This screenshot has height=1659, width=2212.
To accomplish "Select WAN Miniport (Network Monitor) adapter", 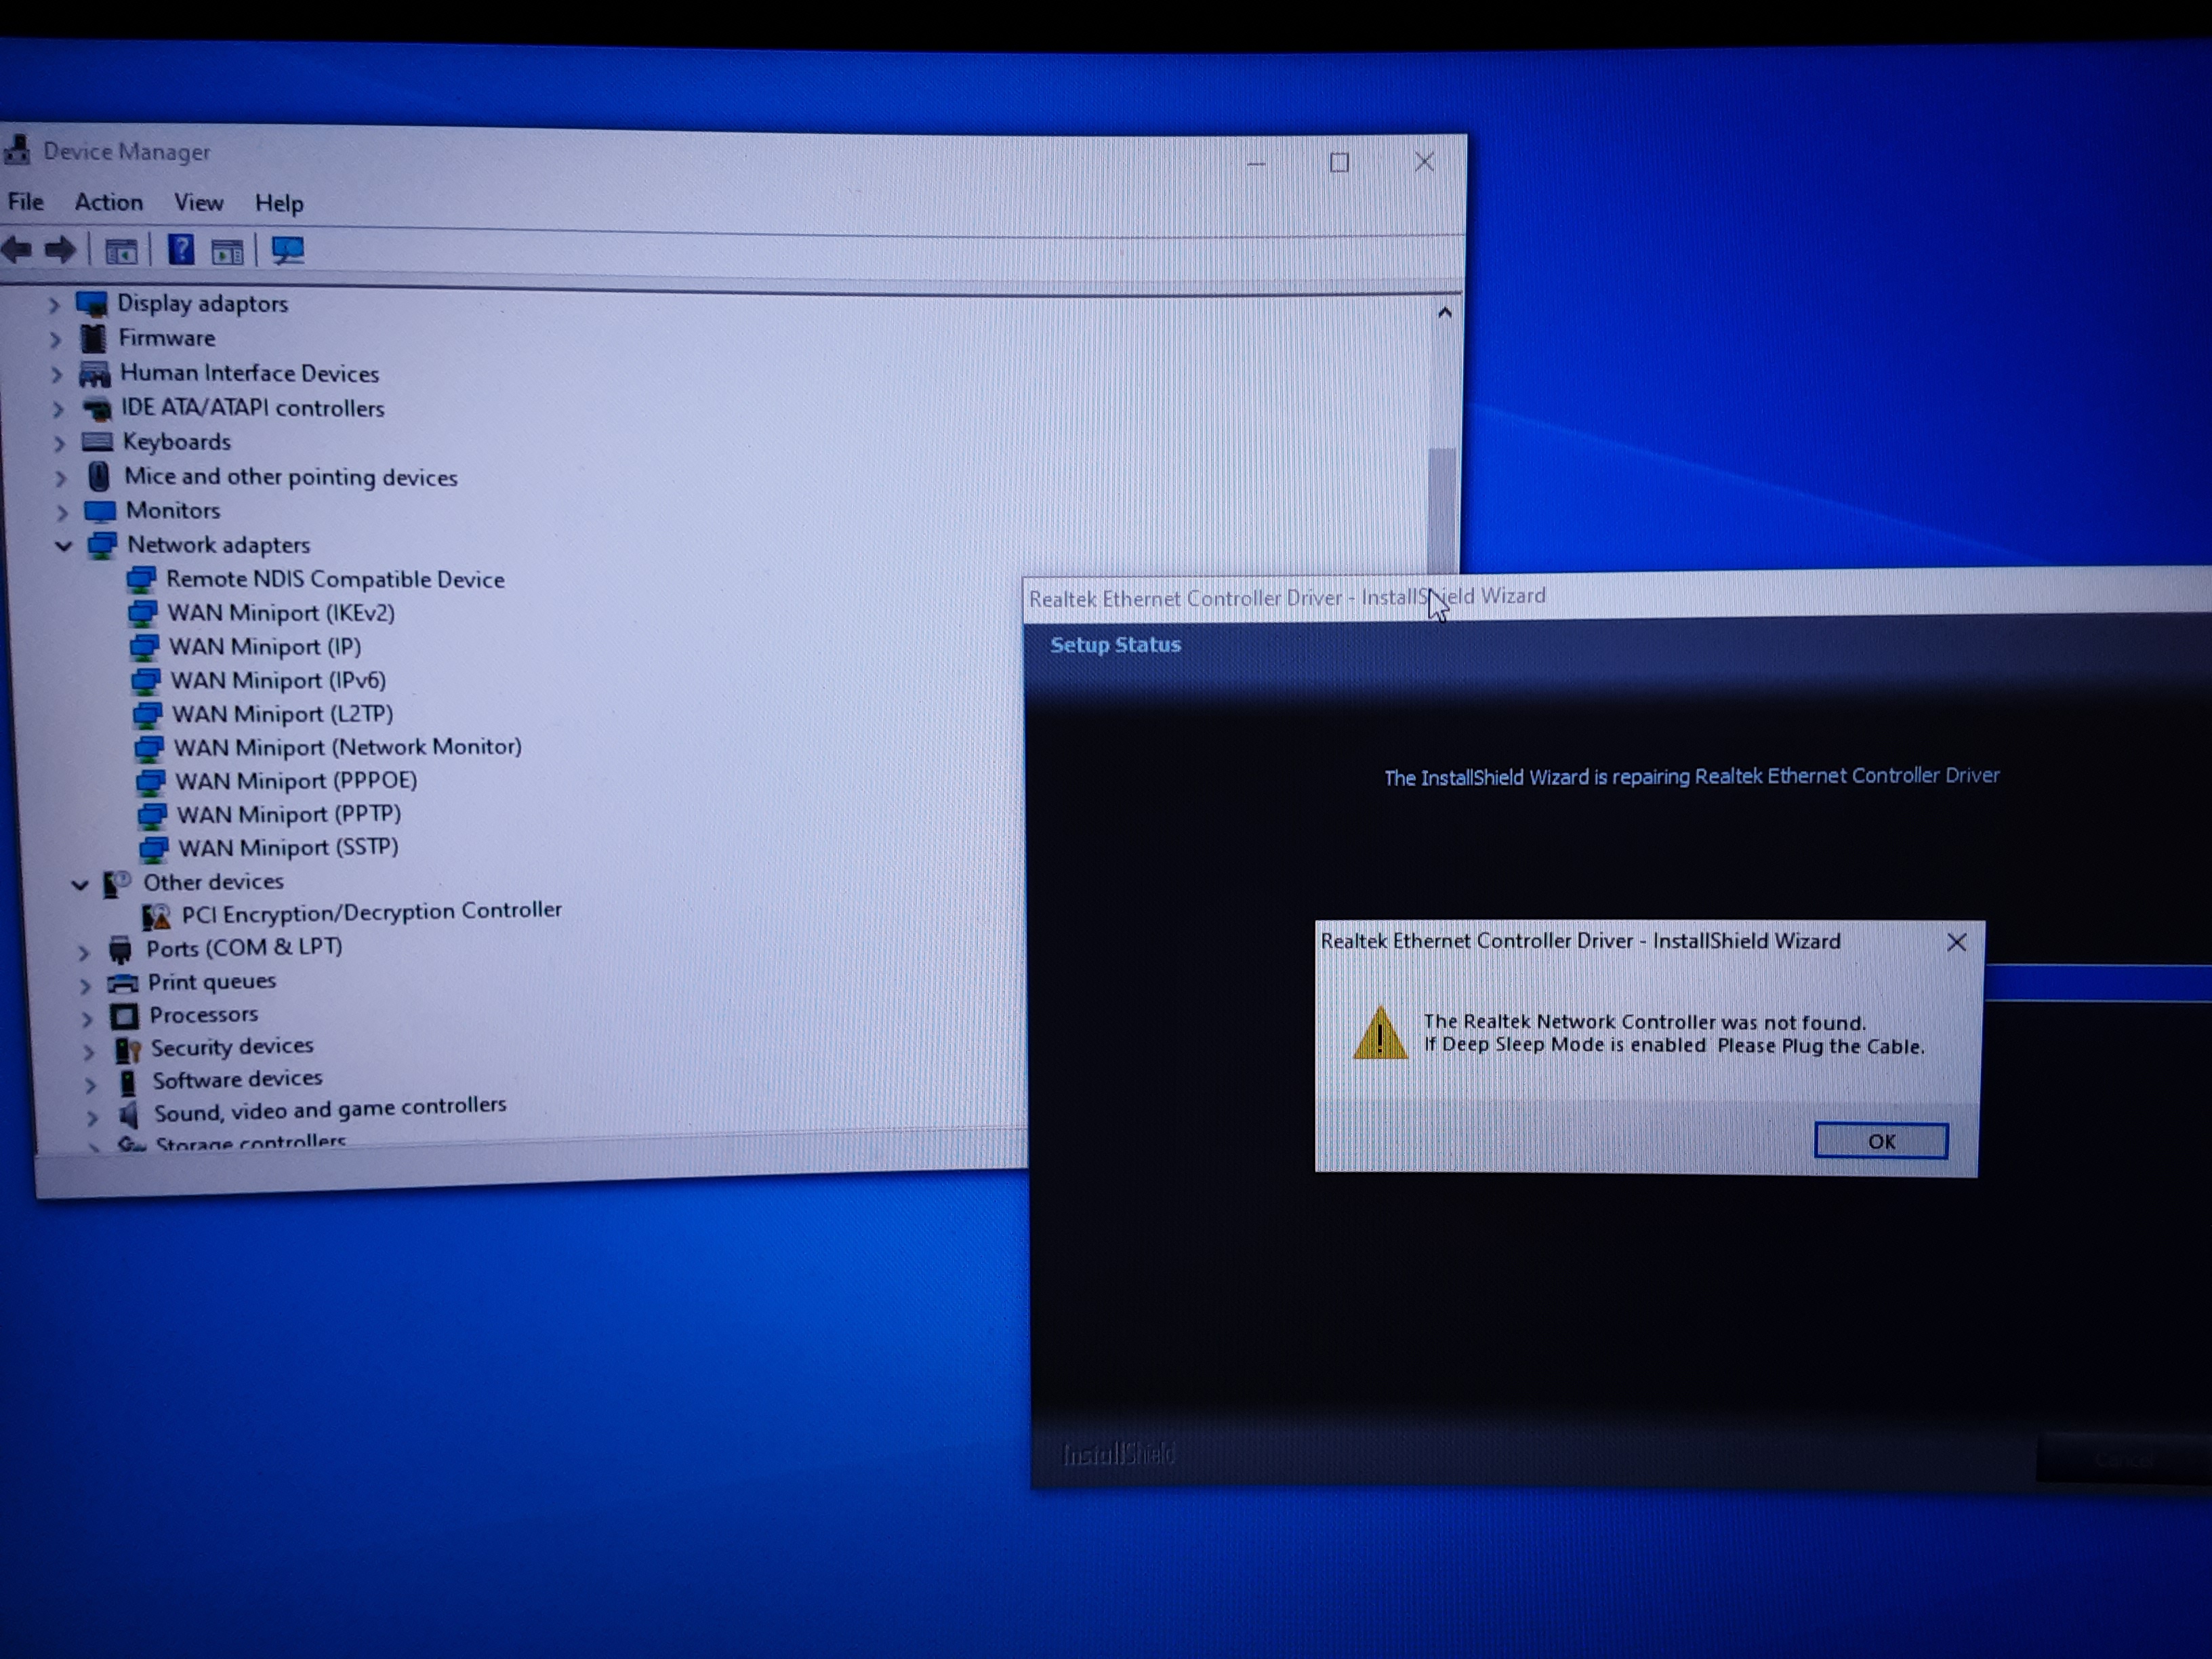I will coord(347,747).
